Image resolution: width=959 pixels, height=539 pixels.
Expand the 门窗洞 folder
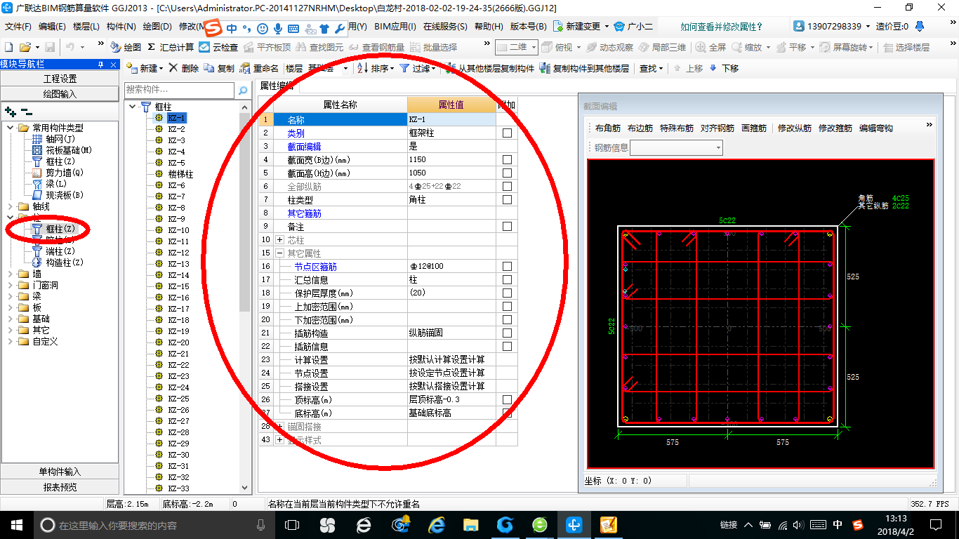coord(11,285)
